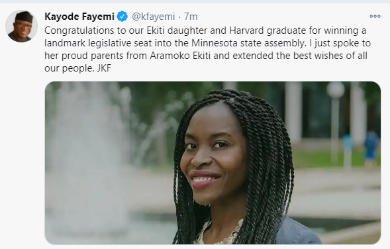Click Aramoko Ekiti in the tweet text

(180, 56)
